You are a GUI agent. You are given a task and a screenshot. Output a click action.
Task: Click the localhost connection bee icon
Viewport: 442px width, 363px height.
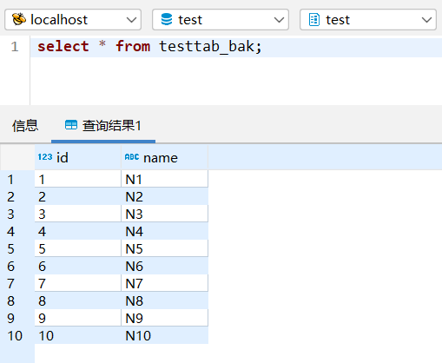(19, 19)
